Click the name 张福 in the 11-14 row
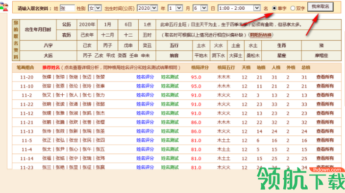 pyautogui.click(x=47, y=158)
